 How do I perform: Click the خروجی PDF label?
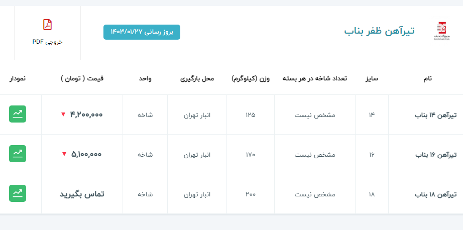(47, 42)
